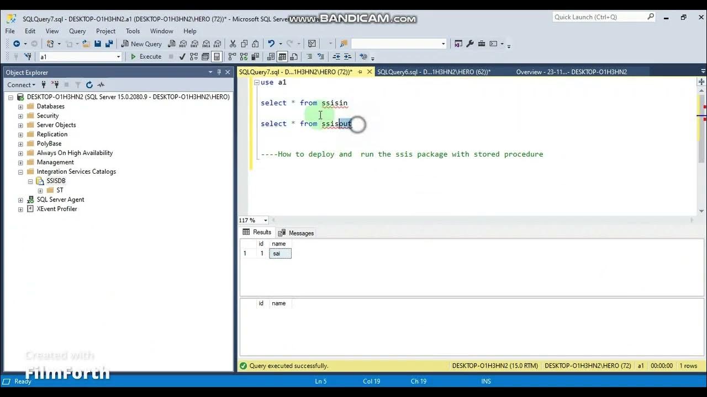The image size is (707, 397).
Task: Click the Comment Out Selected Lines icon
Action: tap(309, 56)
